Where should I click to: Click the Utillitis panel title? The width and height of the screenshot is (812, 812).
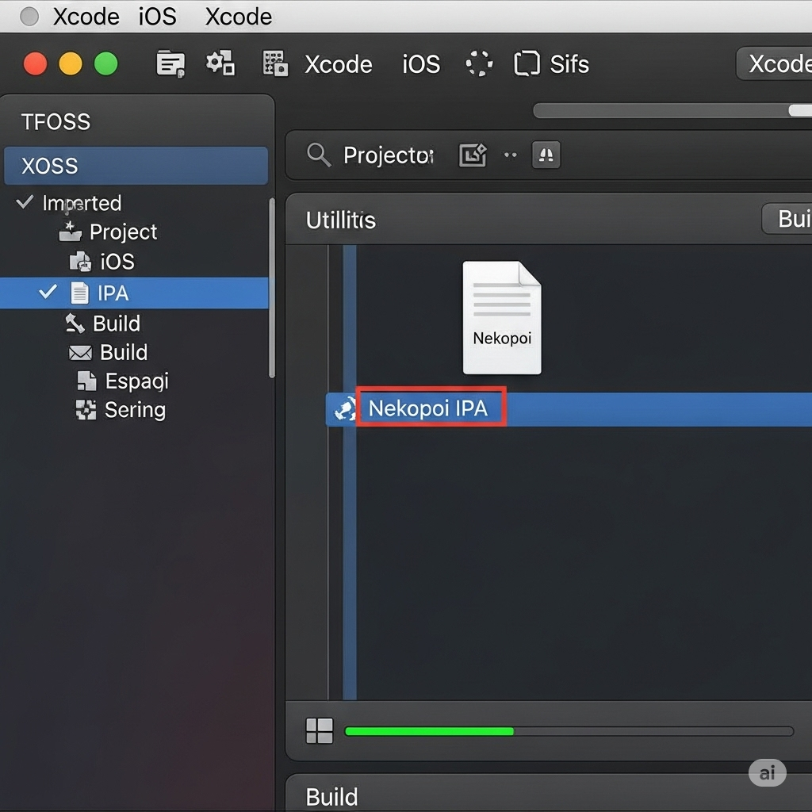(341, 220)
